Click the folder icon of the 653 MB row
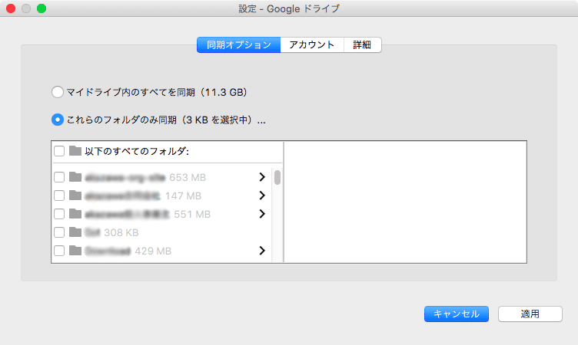Screen dimensions: 578x345 pyautogui.click(x=75, y=177)
